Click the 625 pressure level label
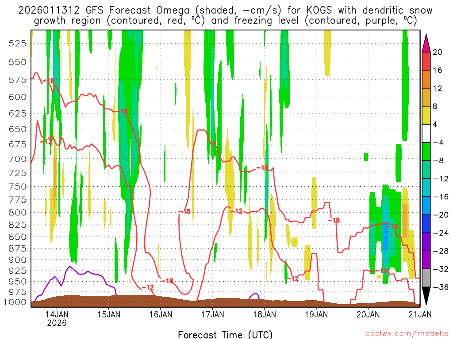Screen dimensions: 453x339 point(17,113)
